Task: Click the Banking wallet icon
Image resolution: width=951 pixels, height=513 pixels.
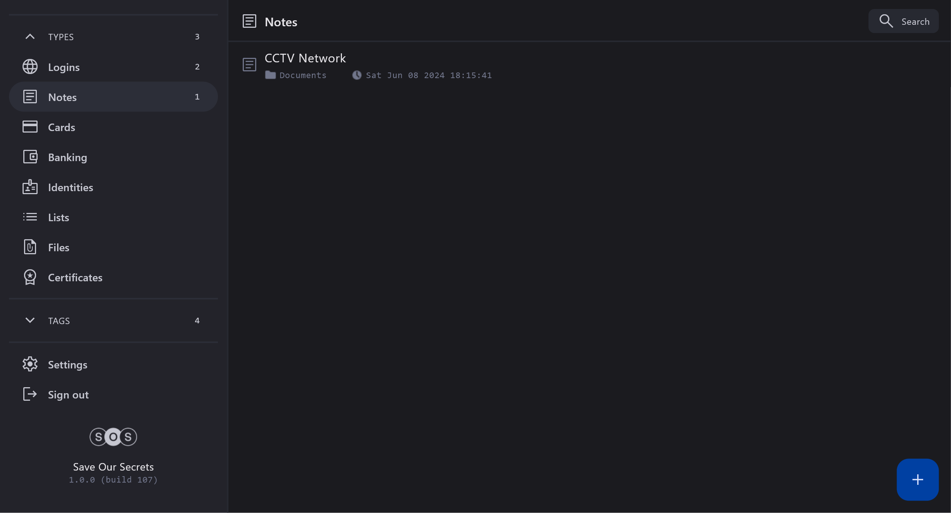Action: (30, 157)
